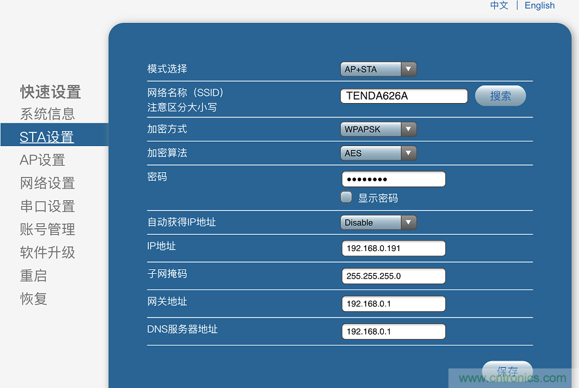The width and height of the screenshot is (579, 388).
Task: Click the SSID field containing TENDA626A
Action: [403, 96]
